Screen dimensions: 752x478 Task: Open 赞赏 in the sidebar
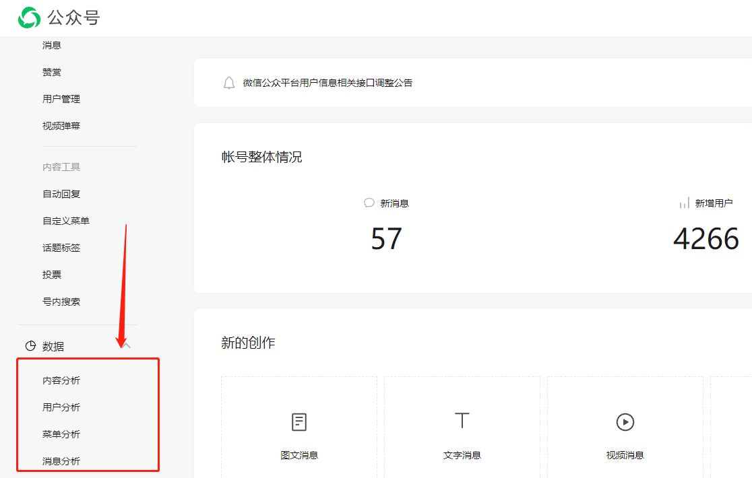52,72
